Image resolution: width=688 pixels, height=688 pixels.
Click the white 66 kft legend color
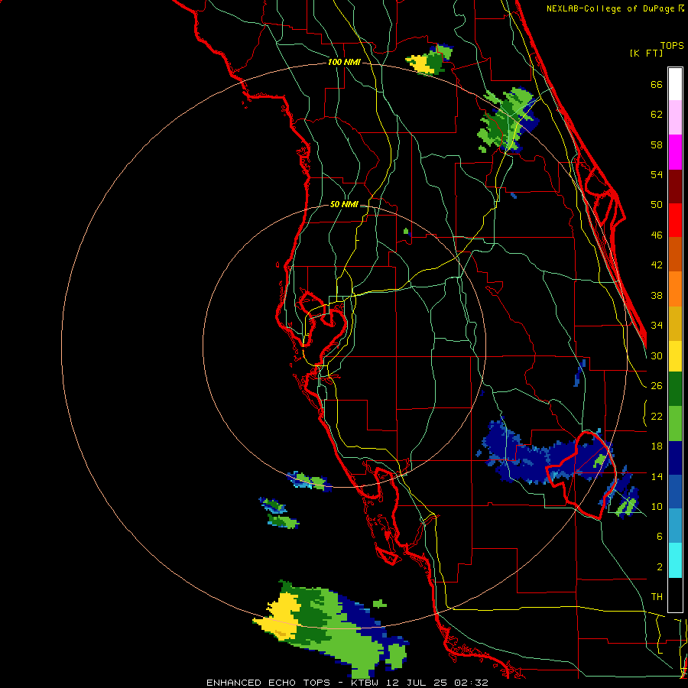[x=675, y=84]
